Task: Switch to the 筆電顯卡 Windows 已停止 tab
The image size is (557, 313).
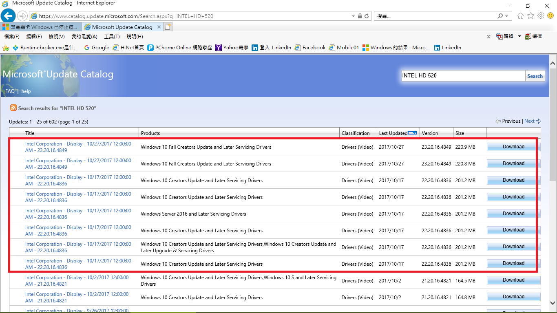Action: tap(41, 27)
